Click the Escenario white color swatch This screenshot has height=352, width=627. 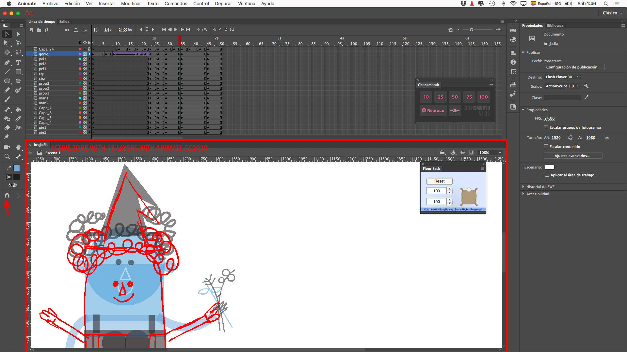[x=550, y=167]
